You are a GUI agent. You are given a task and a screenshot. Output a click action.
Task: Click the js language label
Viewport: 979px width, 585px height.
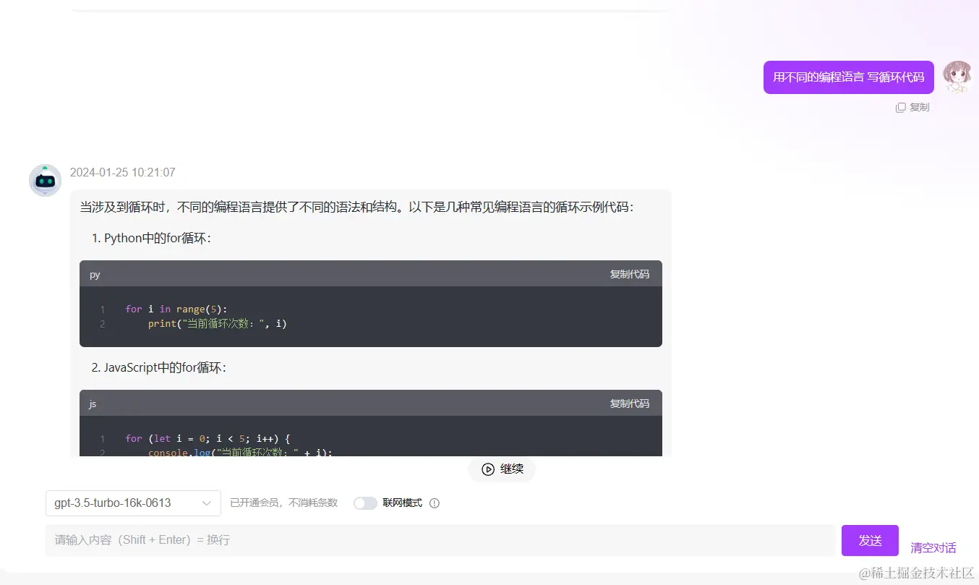(x=93, y=404)
